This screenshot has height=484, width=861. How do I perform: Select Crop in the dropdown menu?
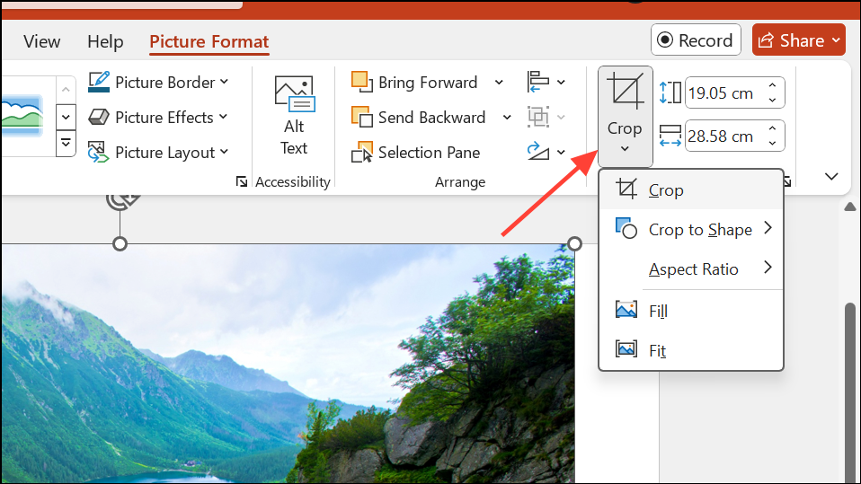coord(691,189)
